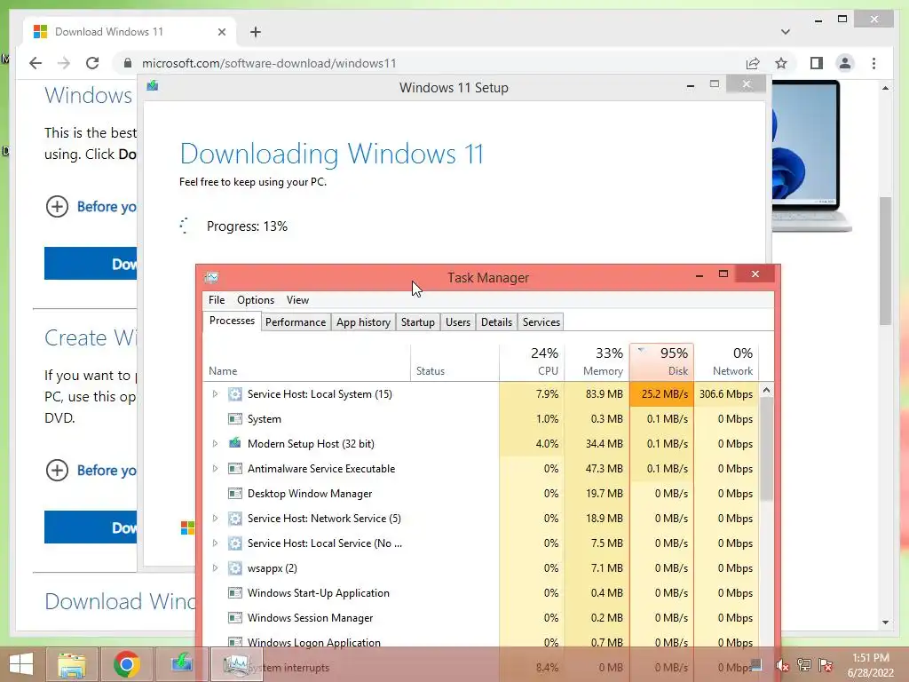Image resolution: width=909 pixels, height=682 pixels.
Task: Click the Antimalware Service Executable icon
Action: pyautogui.click(x=234, y=469)
